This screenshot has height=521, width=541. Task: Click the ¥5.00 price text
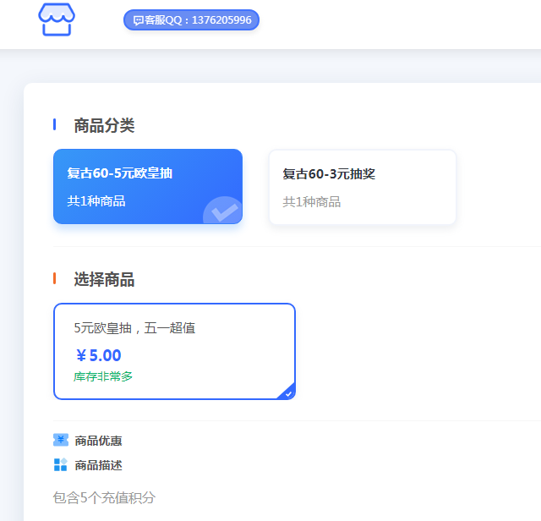[99, 355]
